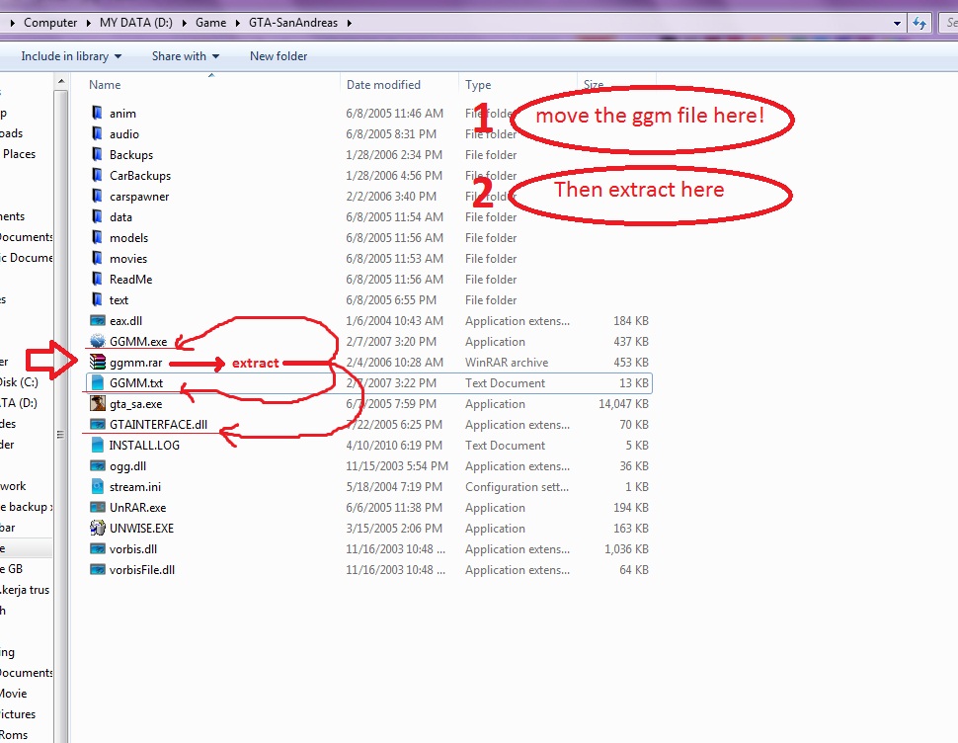Launch gta_sa.exe via its icon
Viewport: 958px width, 743px height.
click(100, 403)
